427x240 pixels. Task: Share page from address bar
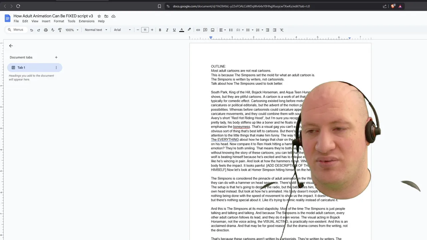[x=385, y=6]
